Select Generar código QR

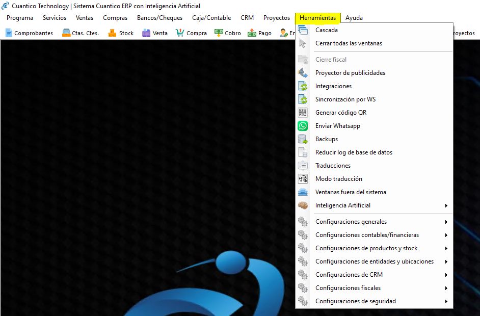click(374, 112)
